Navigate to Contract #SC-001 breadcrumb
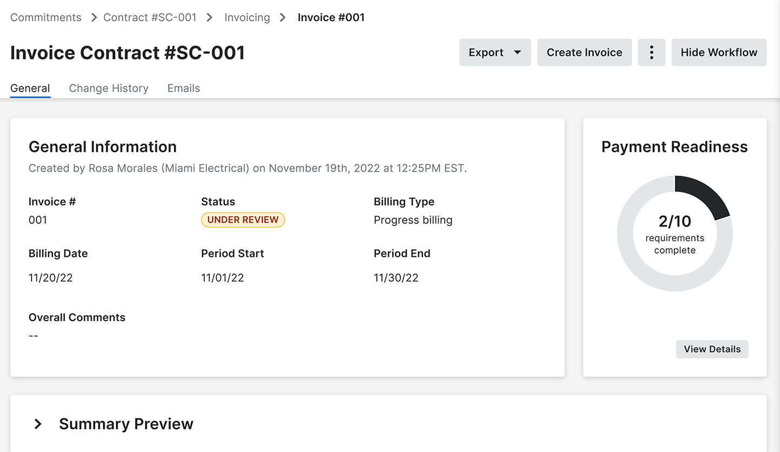This screenshot has height=452, width=780. (x=150, y=17)
